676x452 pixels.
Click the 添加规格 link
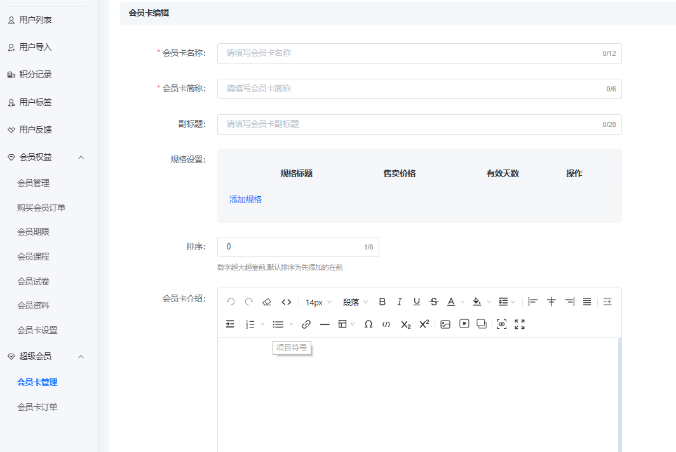245,199
